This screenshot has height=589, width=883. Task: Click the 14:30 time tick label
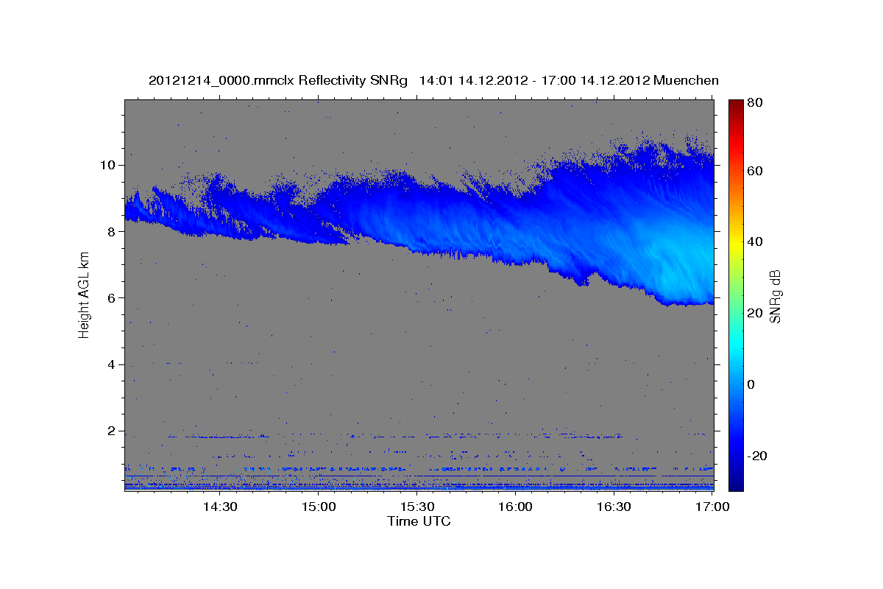click(220, 507)
